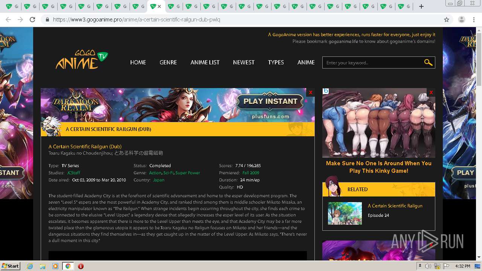Click the volume speaker tray icon
Viewport: 482px width, 271px height.
pyautogui.click(x=428, y=266)
